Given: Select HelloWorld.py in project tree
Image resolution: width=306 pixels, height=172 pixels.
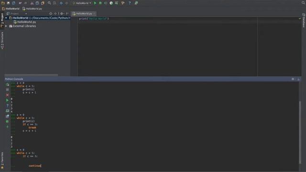Looking at the screenshot, I should (25, 22).
